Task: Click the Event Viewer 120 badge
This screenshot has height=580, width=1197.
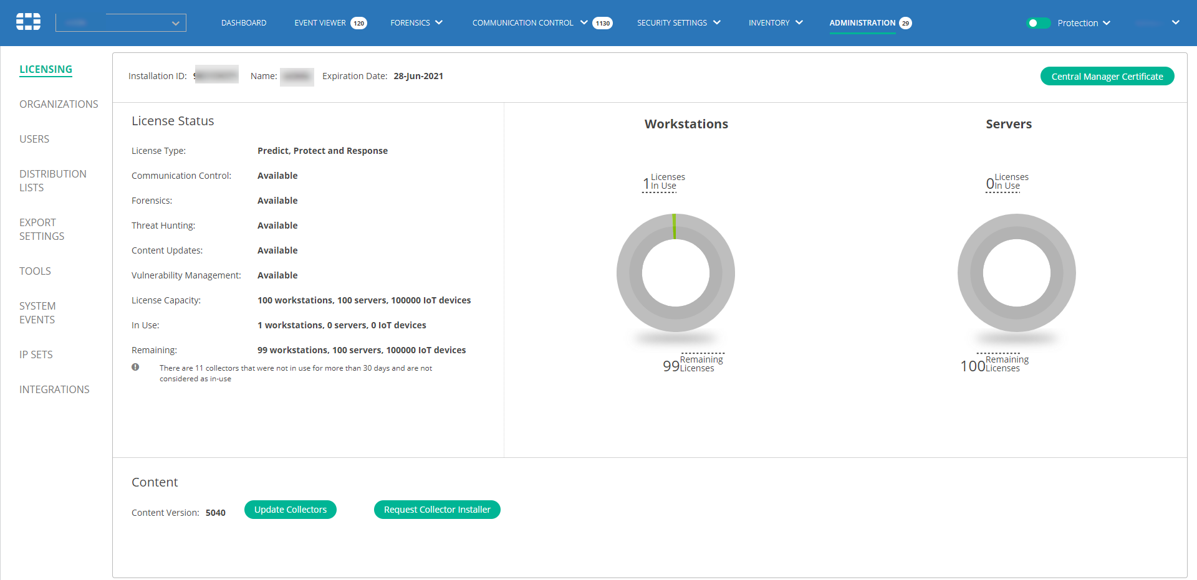Action: click(358, 23)
